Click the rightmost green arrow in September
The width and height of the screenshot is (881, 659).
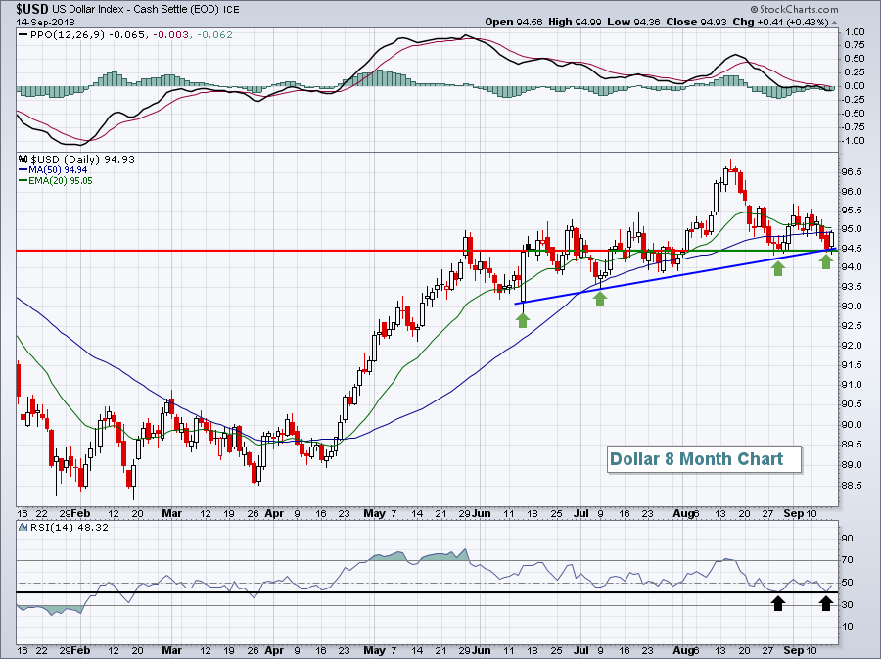coord(826,260)
